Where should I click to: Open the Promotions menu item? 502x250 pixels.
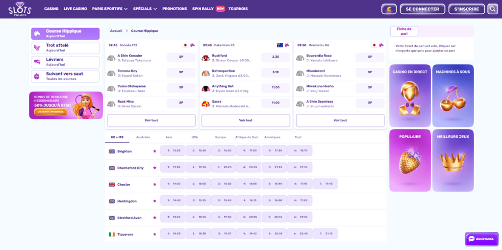pos(175,9)
